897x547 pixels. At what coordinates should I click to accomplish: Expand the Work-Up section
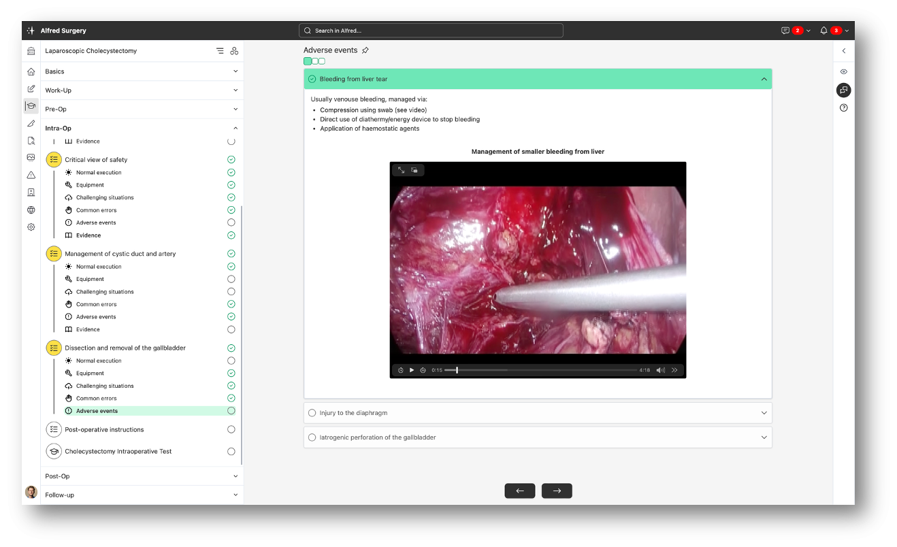tap(235, 90)
